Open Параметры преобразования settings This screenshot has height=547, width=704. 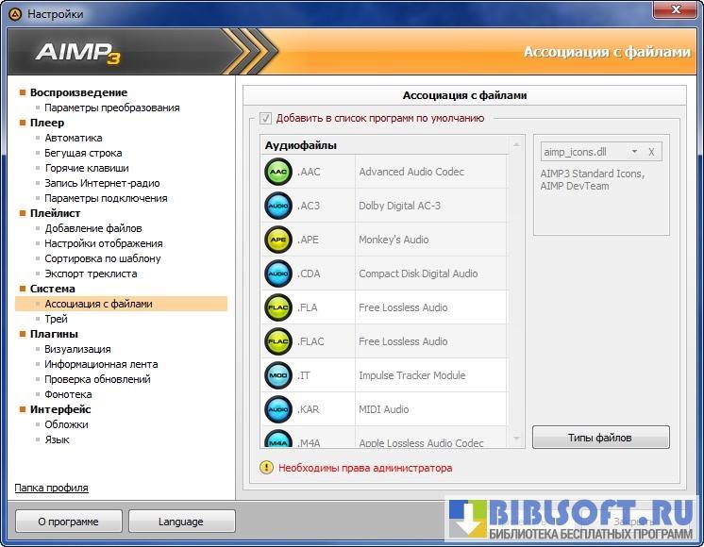click(x=111, y=108)
